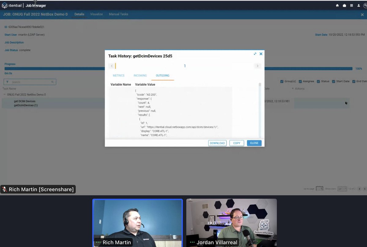Click Rich Martin's video thumbnail
367x247 pixels.
[x=138, y=223]
